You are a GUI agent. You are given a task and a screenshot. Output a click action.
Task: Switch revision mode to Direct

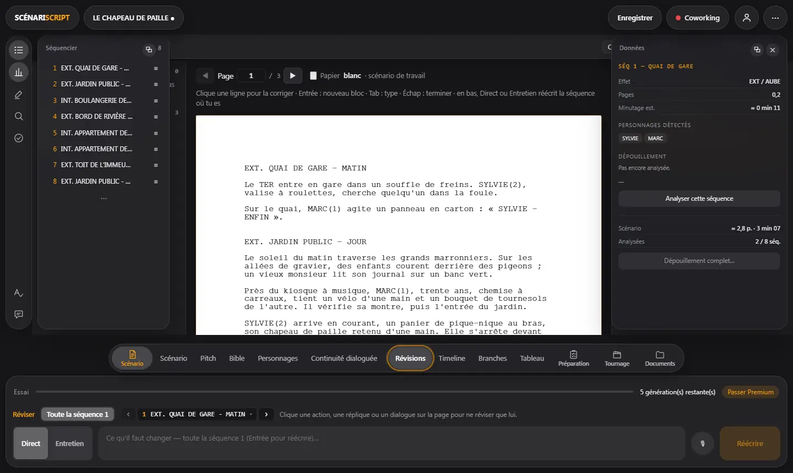point(31,443)
